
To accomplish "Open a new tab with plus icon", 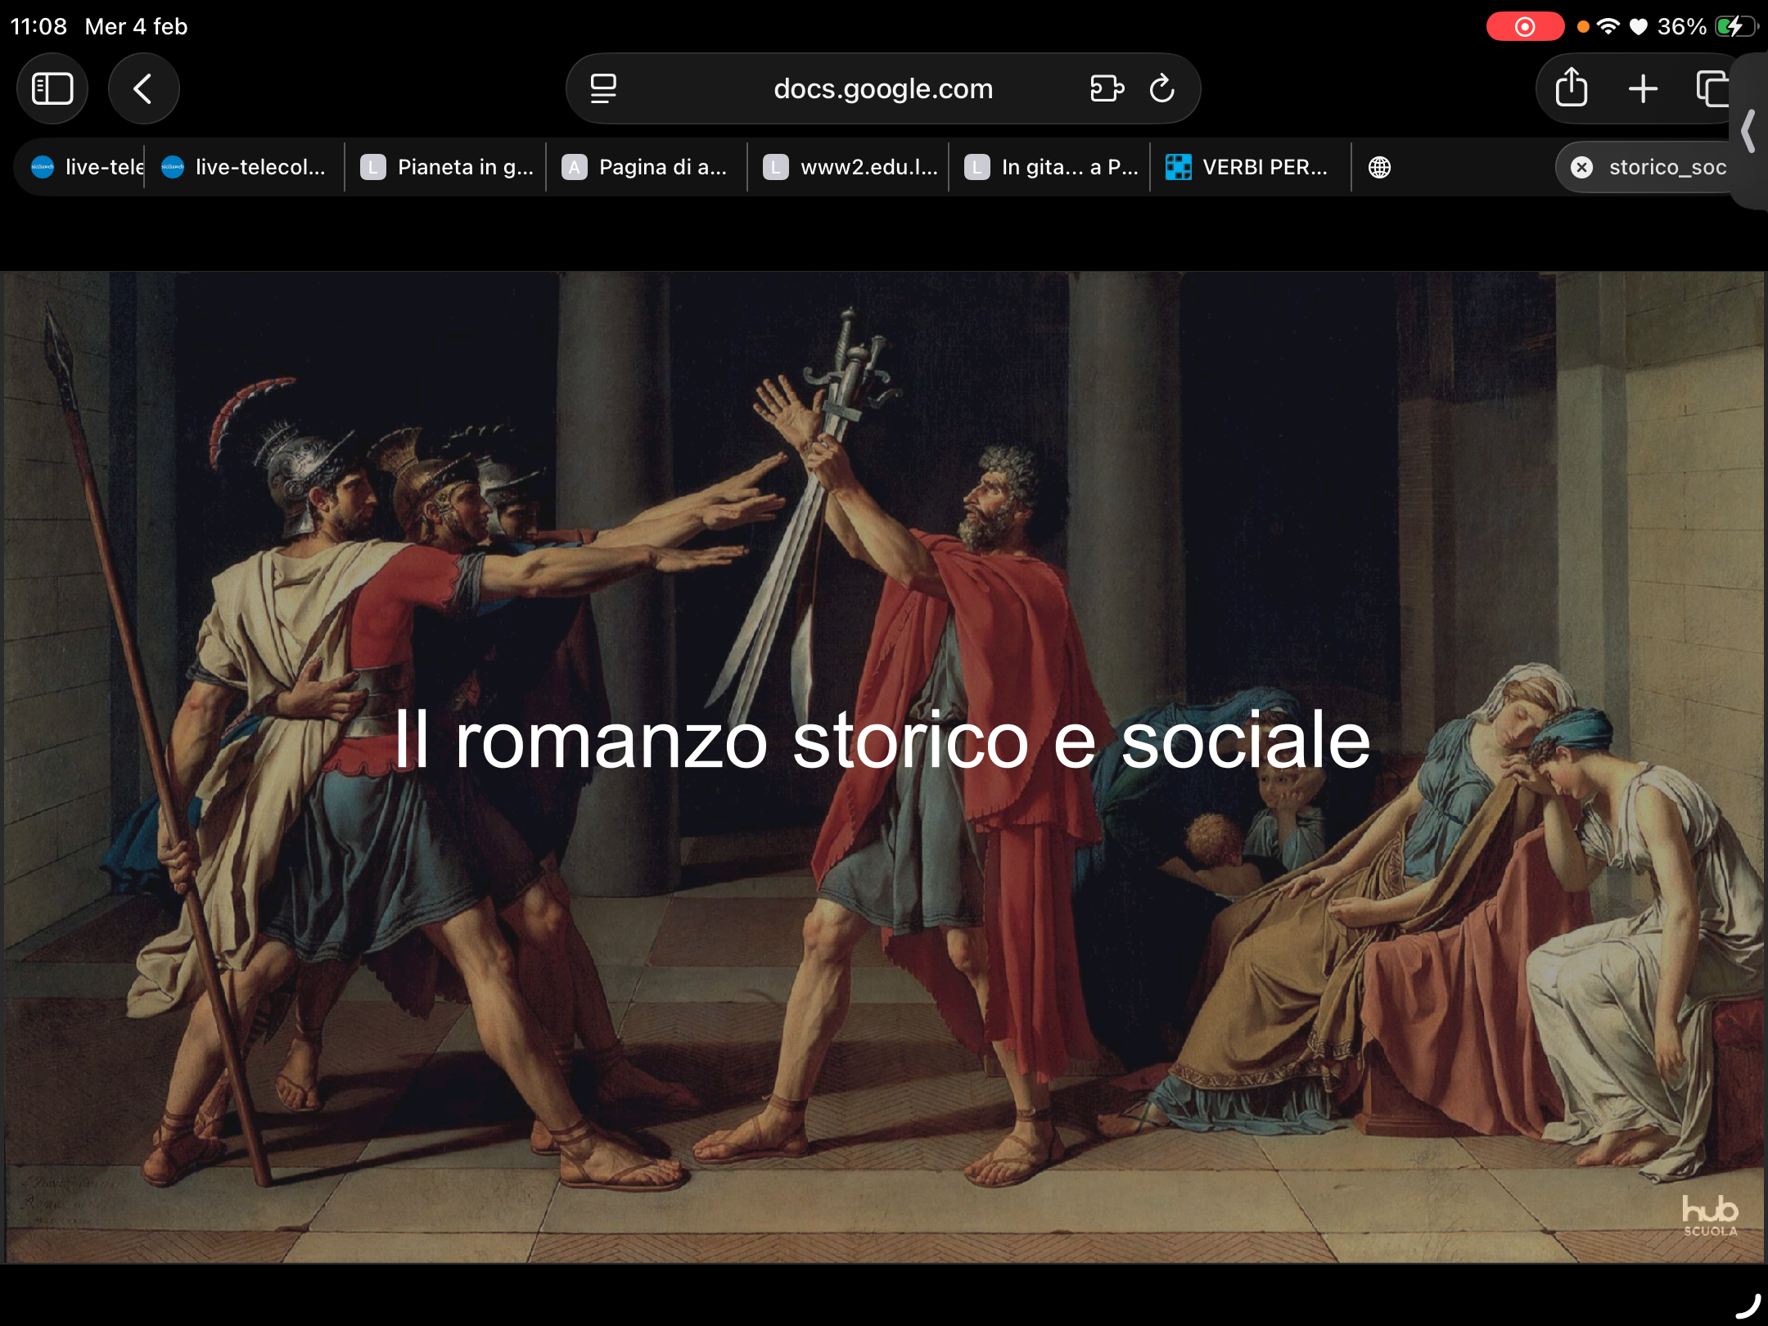I will pyautogui.click(x=1642, y=88).
